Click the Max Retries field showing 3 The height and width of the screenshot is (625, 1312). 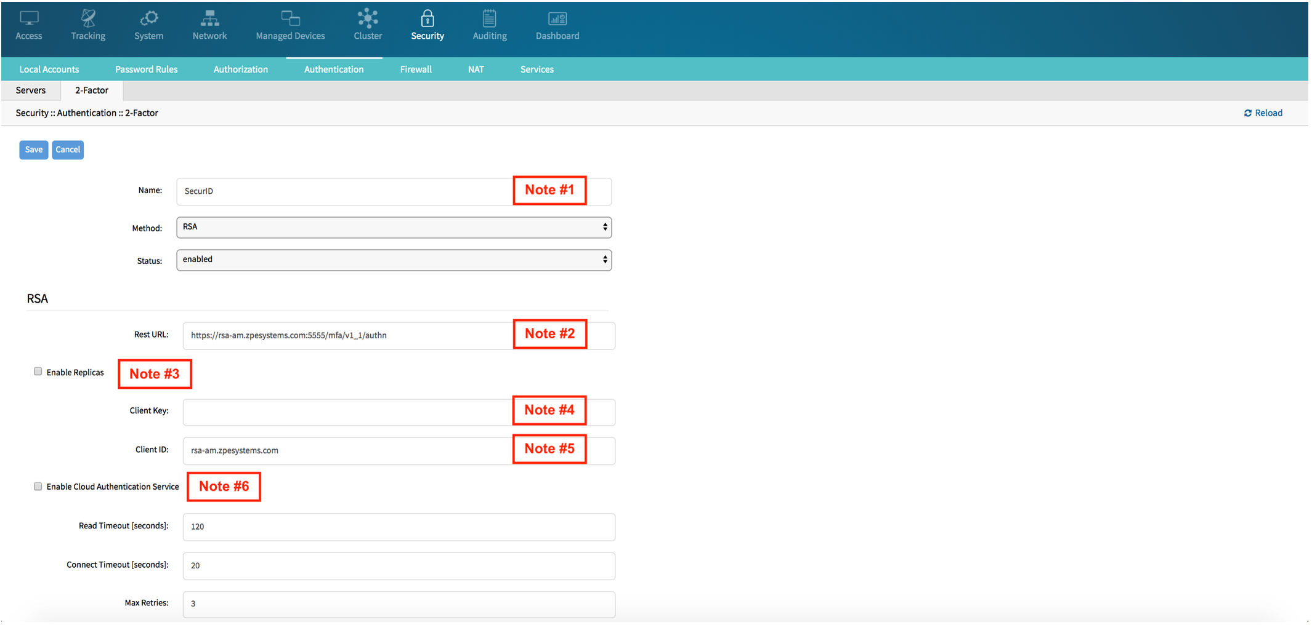point(399,605)
